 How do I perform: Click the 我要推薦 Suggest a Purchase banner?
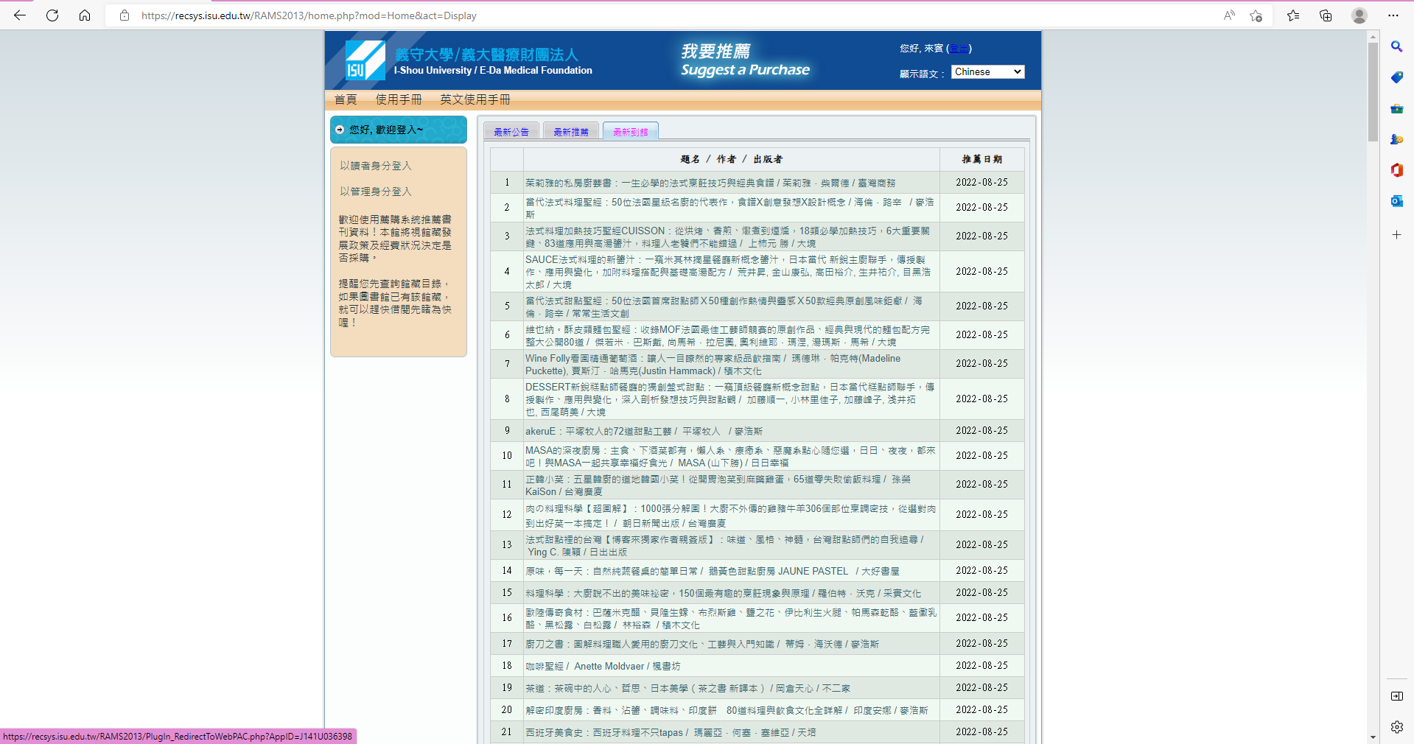click(745, 60)
